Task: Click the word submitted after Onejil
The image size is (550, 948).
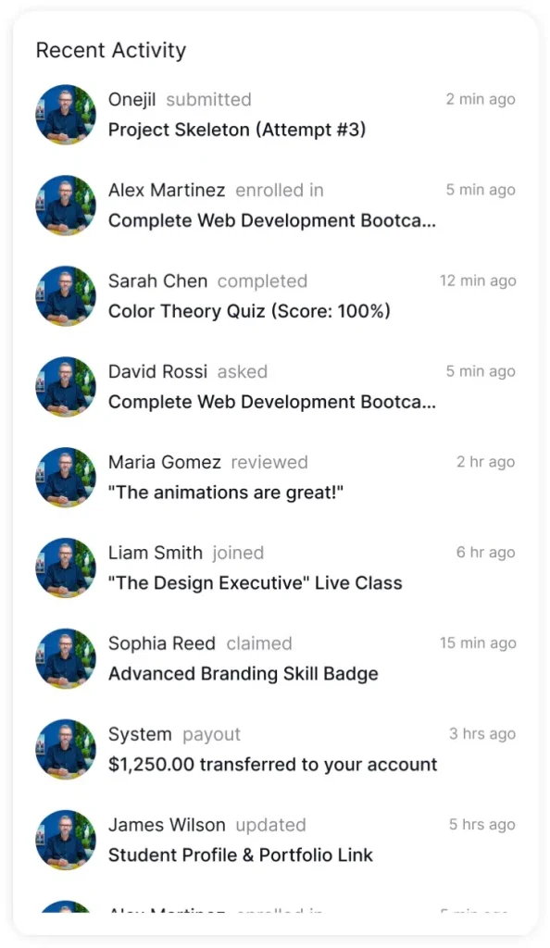Action: 209,100
